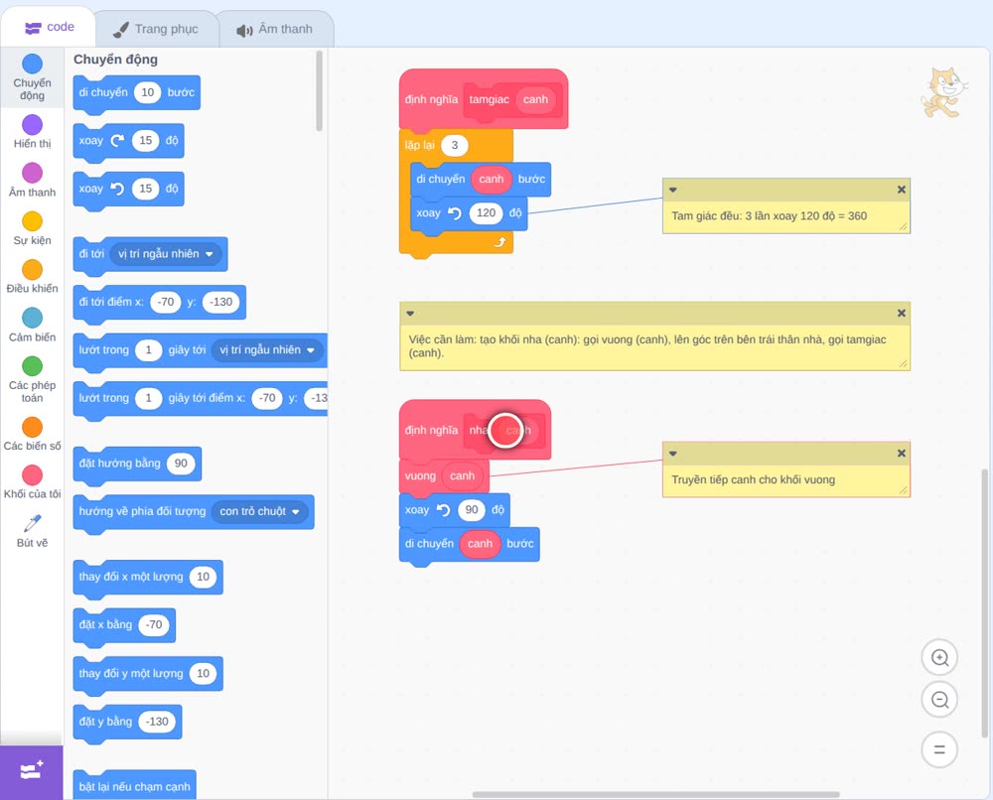The image size is (993, 800).
Task: Click the block palette vertical scrollbar
Action: click(x=319, y=91)
